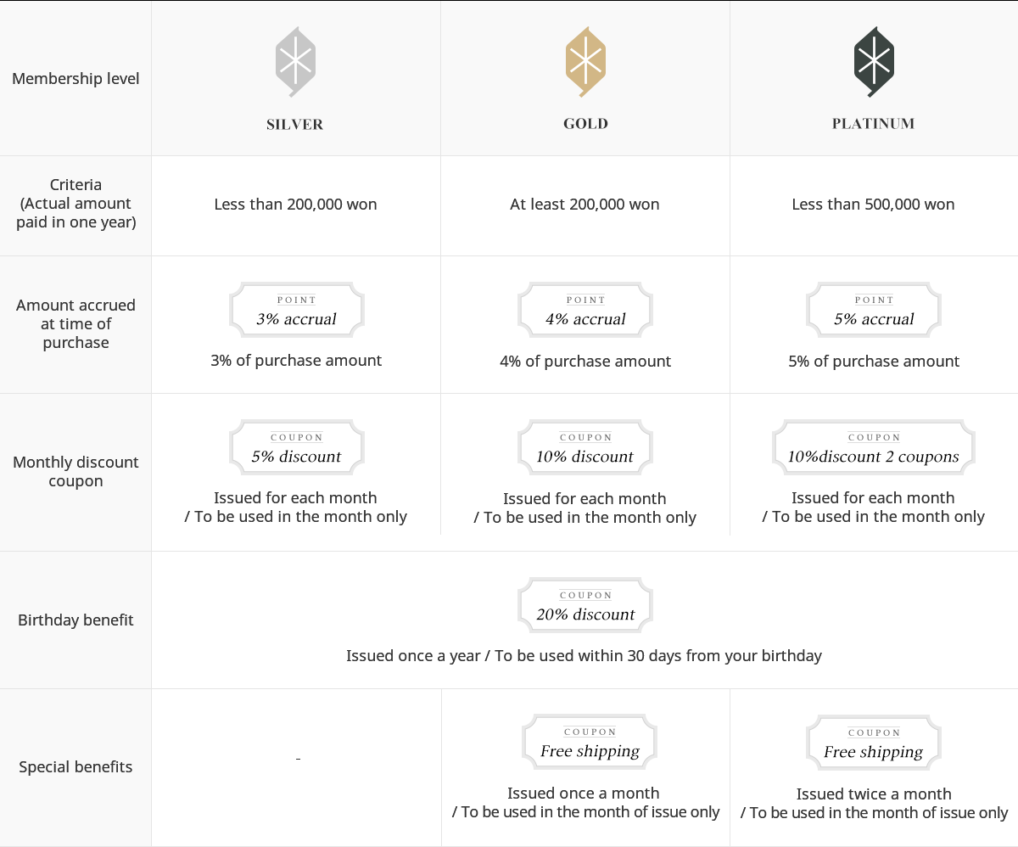
Task: Select the 'Less than 200,000 won' criteria
Action: (296, 205)
